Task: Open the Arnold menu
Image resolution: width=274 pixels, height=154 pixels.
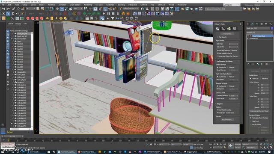Action: (171, 5)
